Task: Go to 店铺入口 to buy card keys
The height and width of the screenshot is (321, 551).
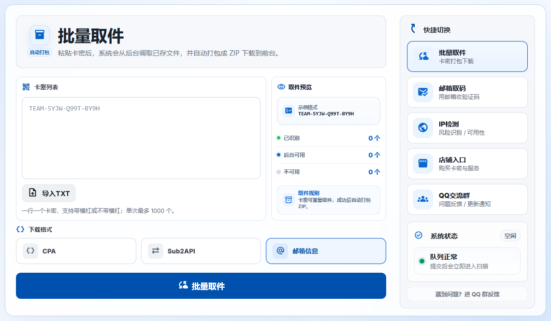Action: click(x=467, y=164)
